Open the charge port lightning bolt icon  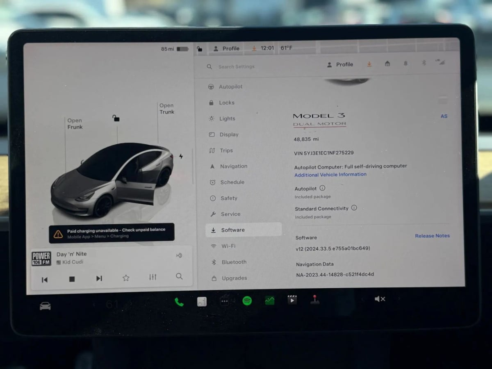[x=181, y=156]
